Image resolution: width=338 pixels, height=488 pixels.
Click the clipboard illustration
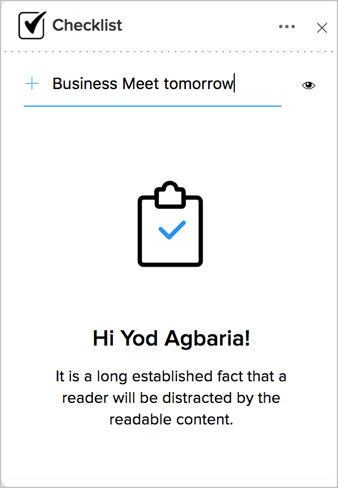click(x=170, y=224)
